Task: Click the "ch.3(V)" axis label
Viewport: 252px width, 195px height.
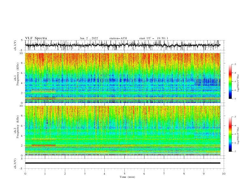Action: pos(15,163)
